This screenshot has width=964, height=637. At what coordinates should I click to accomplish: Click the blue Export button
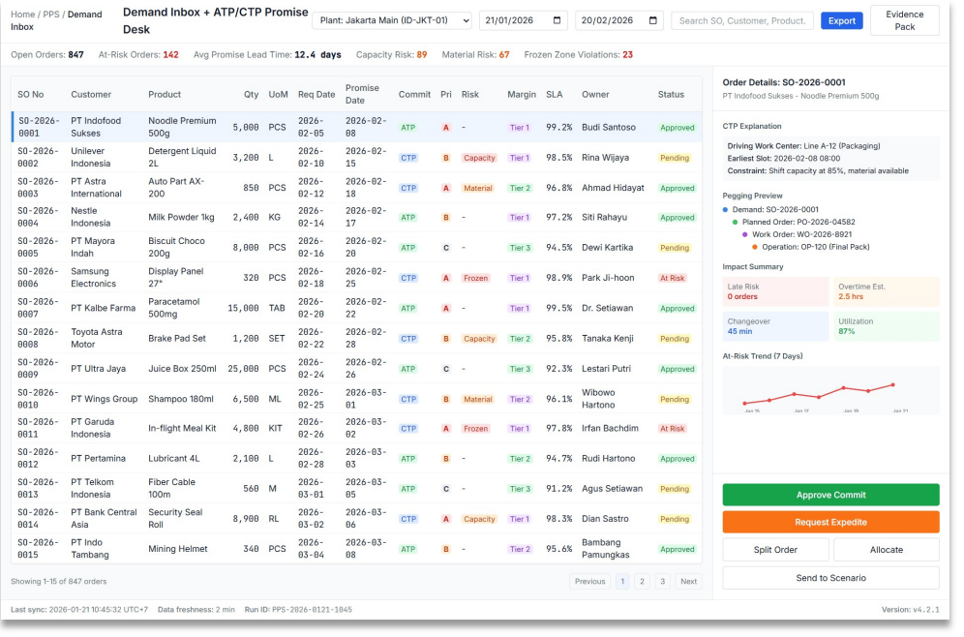841,20
